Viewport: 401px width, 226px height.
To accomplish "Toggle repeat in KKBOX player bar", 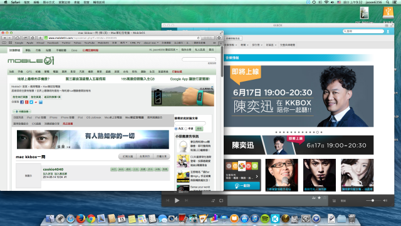I will [x=221, y=201].
